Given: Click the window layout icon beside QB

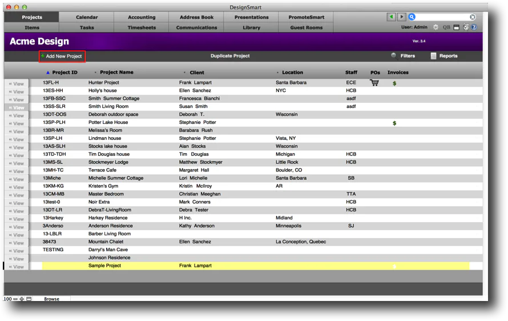Looking at the screenshot, I should pos(457,27).
